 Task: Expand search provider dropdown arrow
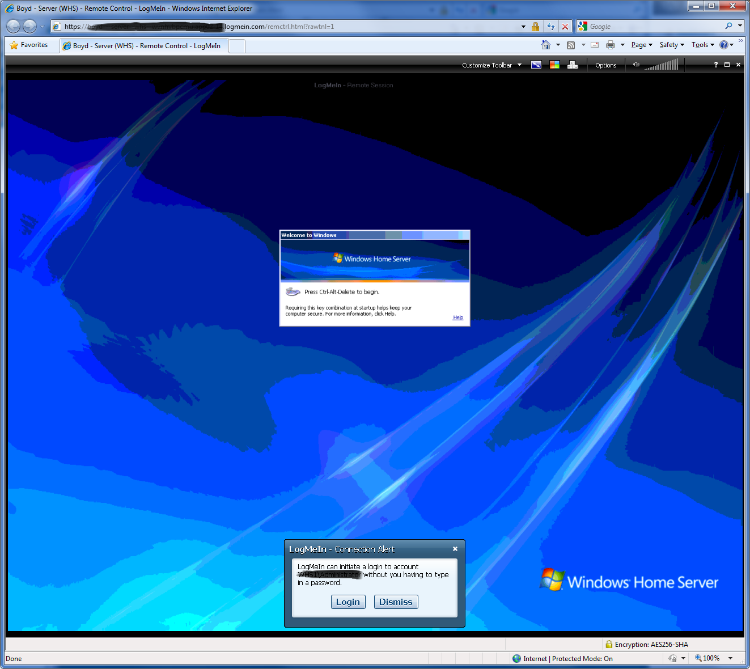point(740,26)
